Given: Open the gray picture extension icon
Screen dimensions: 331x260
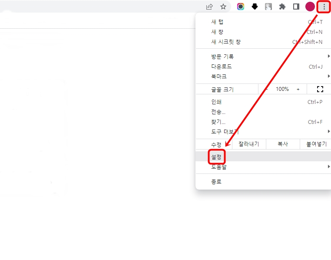Looking at the screenshot, I should pyautogui.click(x=268, y=7).
